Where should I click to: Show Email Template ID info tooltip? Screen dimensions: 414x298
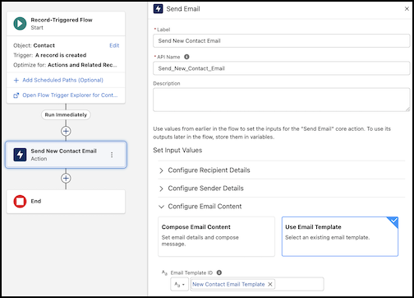(x=219, y=272)
